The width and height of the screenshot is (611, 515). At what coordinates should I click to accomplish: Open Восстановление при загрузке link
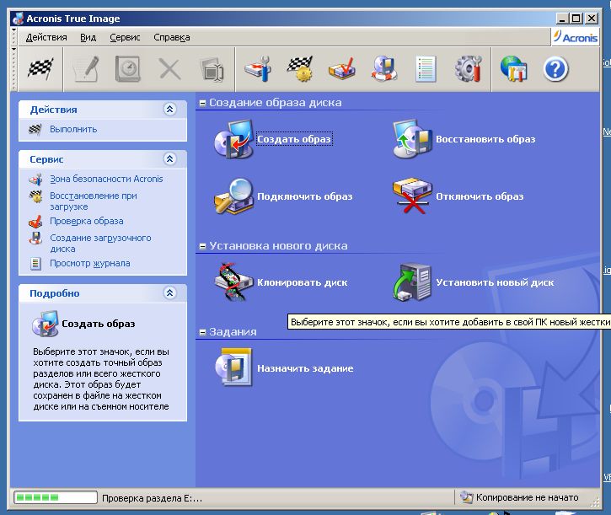pyautogui.click(x=94, y=201)
